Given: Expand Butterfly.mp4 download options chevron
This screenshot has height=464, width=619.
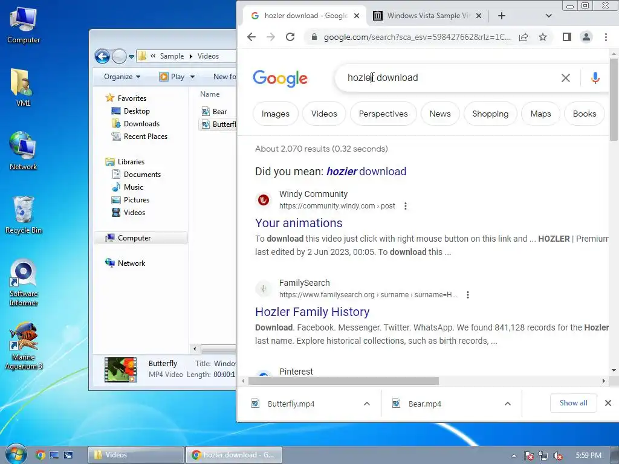Looking at the screenshot, I should pyautogui.click(x=367, y=404).
